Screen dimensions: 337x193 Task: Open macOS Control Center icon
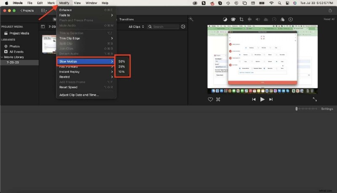click(x=287, y=3)
